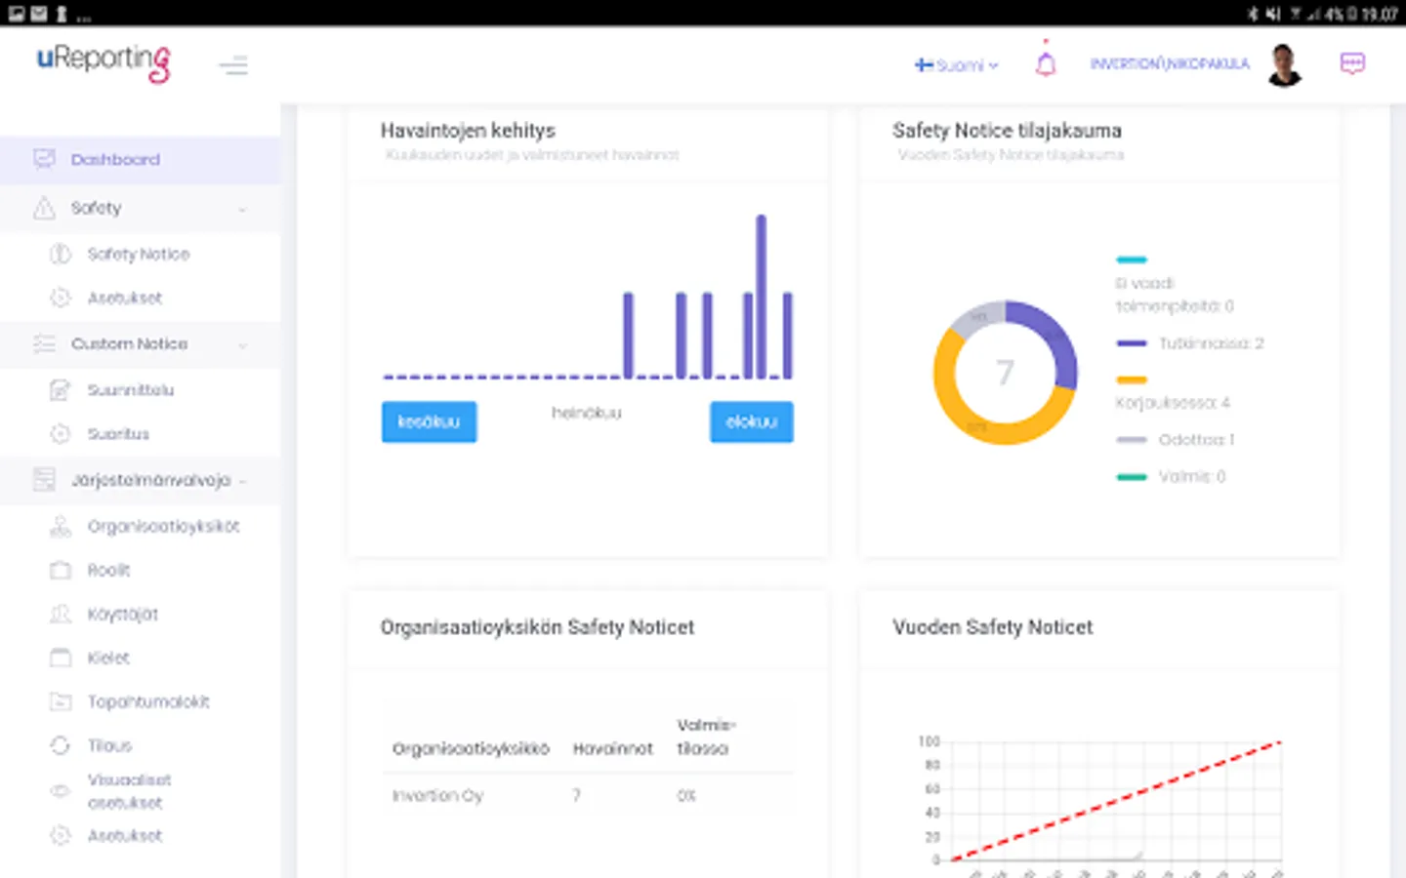Image resolution: width=1406 pixels, height=878 pixels.
Task: Click the Suunnittelu edit icon
Action: [61, 390]
